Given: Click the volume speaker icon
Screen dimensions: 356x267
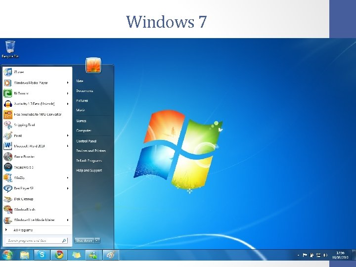Looking at the screenshot, I should [x=325, y=256].
